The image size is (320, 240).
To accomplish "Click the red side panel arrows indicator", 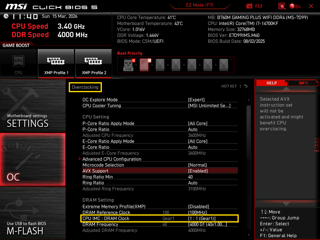I will [316, 151].
